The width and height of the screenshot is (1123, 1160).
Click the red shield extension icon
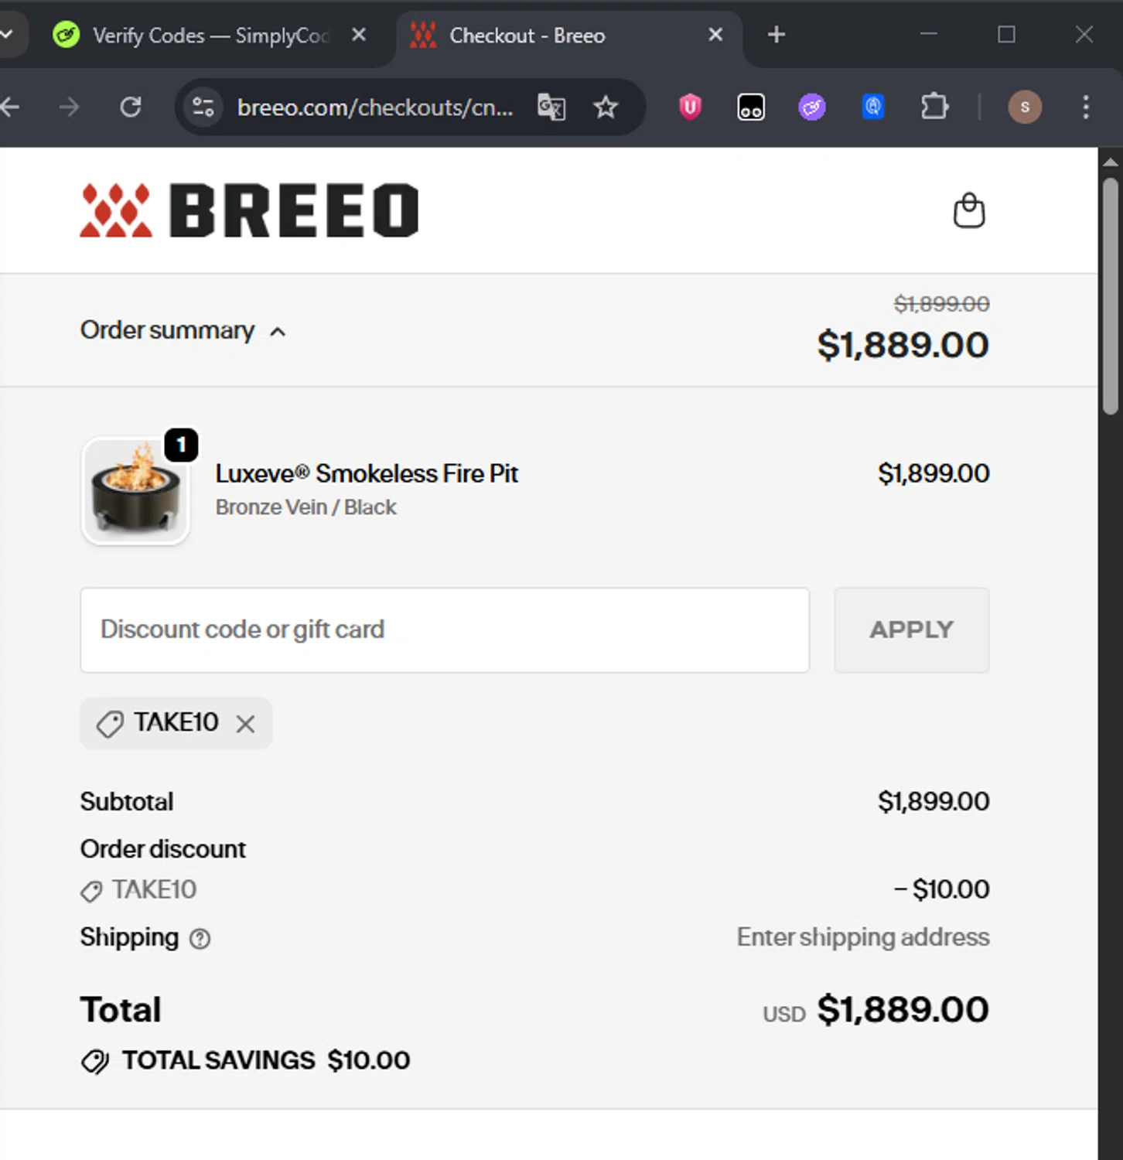point(690,107)
